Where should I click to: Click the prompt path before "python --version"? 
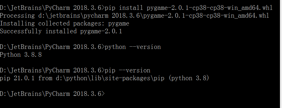coord(52,47)
